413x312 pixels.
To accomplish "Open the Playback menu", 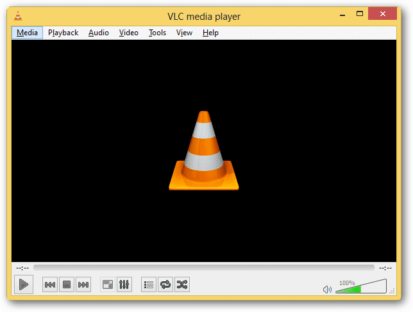I will [63, 33].
